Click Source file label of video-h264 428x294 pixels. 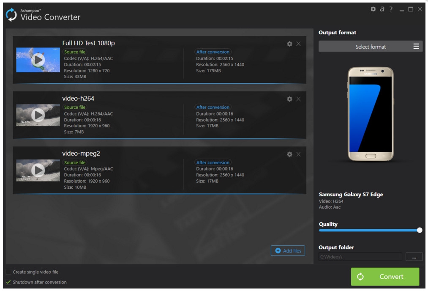(x=74, y=107)
